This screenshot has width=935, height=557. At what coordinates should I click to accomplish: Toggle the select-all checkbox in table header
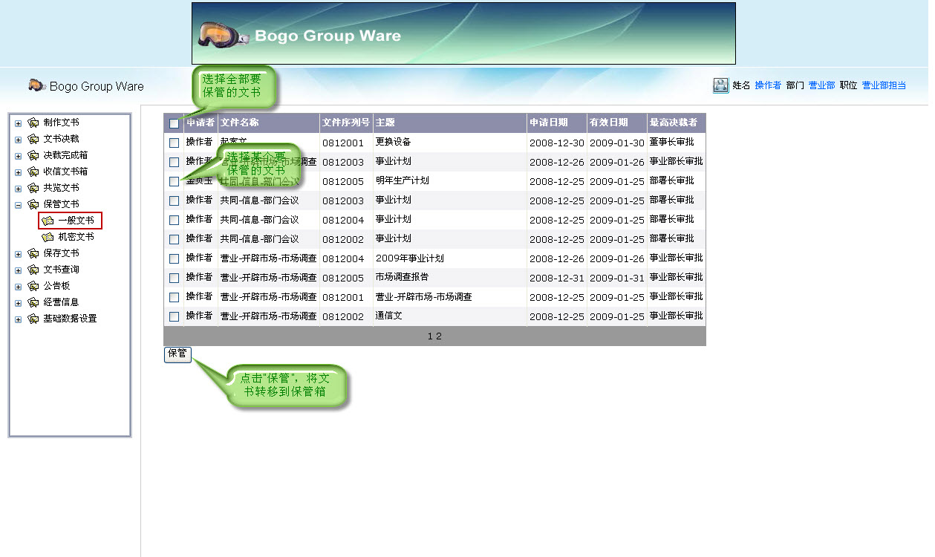tap(174, 123)
